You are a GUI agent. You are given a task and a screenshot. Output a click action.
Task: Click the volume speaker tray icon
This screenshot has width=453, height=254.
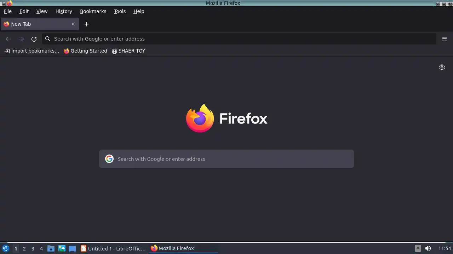coord(428,248)
